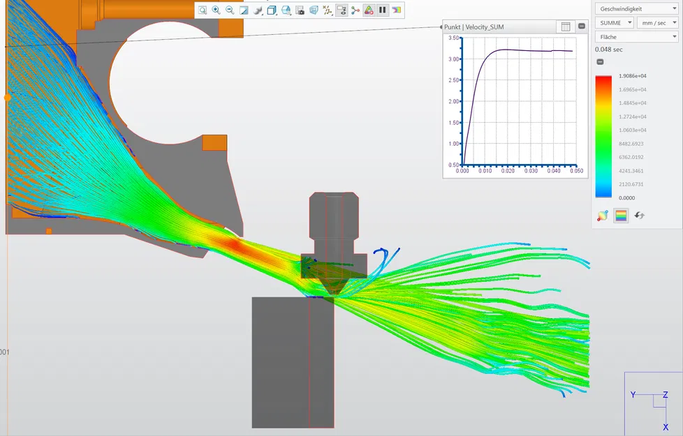Open the table icon on the Velocity_SUM chart
Screen dimensions: 683x436
coord(566,26)
